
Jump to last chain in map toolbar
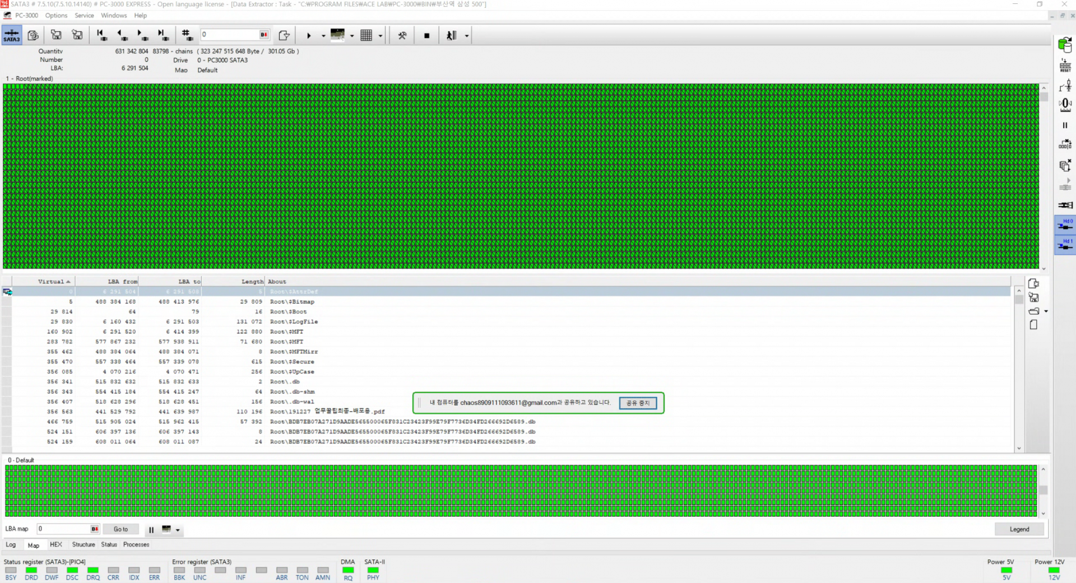pos(163,35)
